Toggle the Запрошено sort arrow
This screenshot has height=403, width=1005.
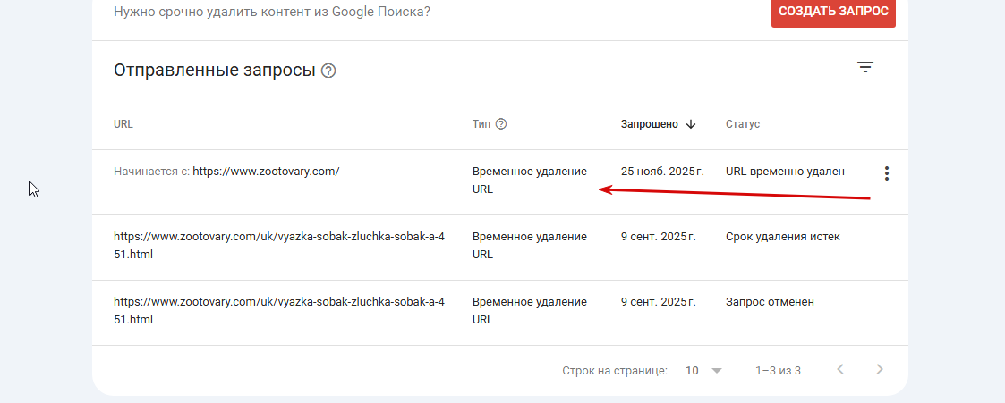(690, 124)
